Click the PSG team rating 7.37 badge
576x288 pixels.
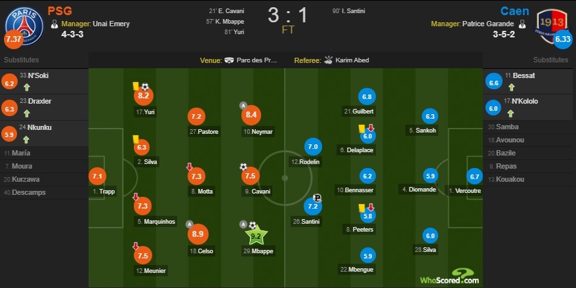coord(12,39)
